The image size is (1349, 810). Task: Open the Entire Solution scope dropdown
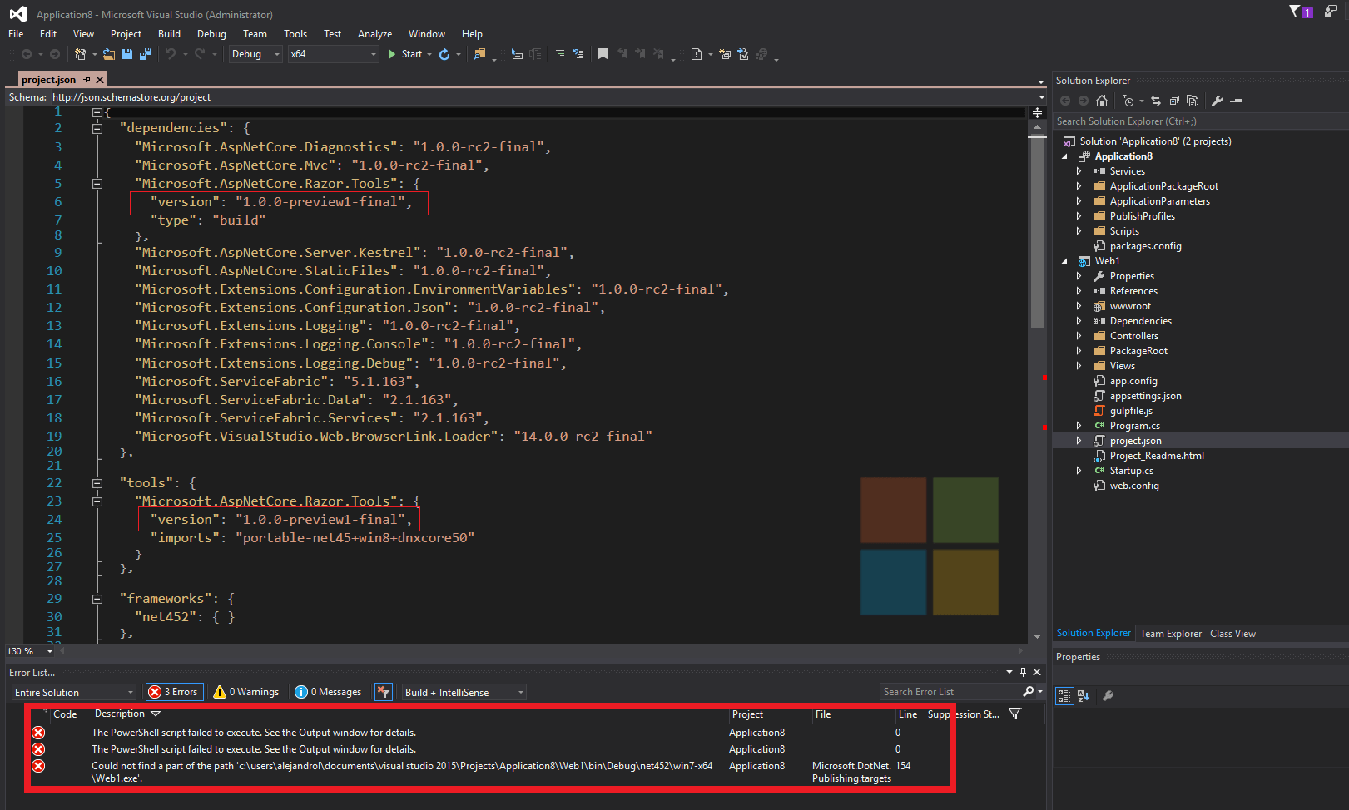click(x=73, y=693)
